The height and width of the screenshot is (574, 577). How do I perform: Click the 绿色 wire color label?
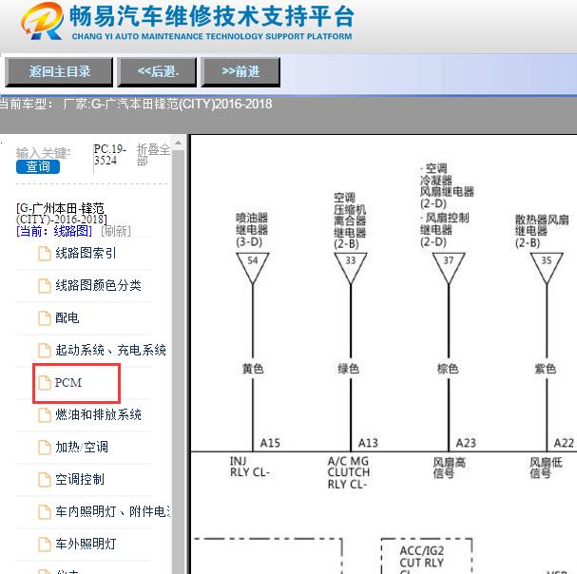349,369
